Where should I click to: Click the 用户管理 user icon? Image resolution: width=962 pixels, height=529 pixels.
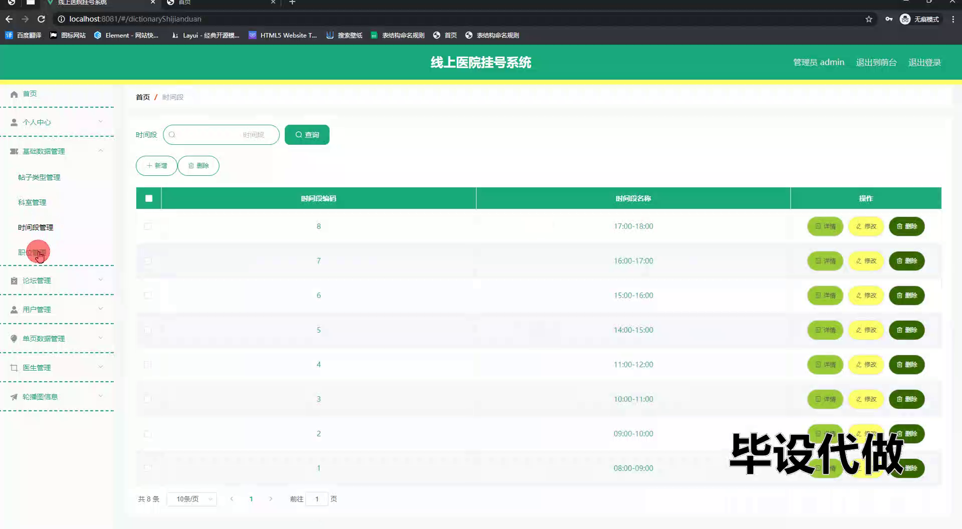point(14,310)
